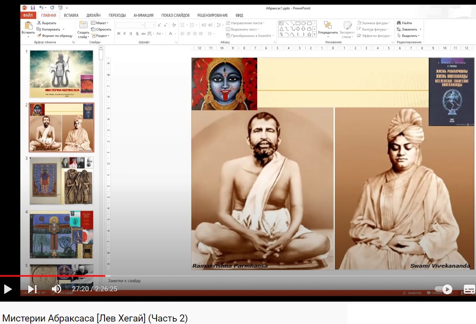The width and height of the screenshot is (476, 324).
Task: Expand the Макет layout dropdown
Action: coord(100,23)
